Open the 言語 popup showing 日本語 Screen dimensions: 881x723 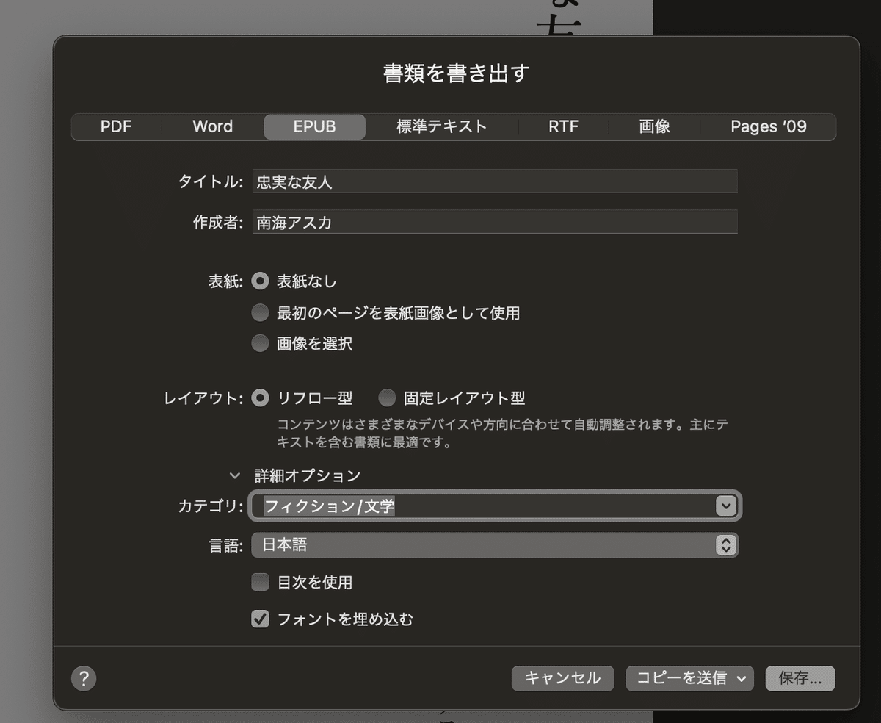(494, 545)
